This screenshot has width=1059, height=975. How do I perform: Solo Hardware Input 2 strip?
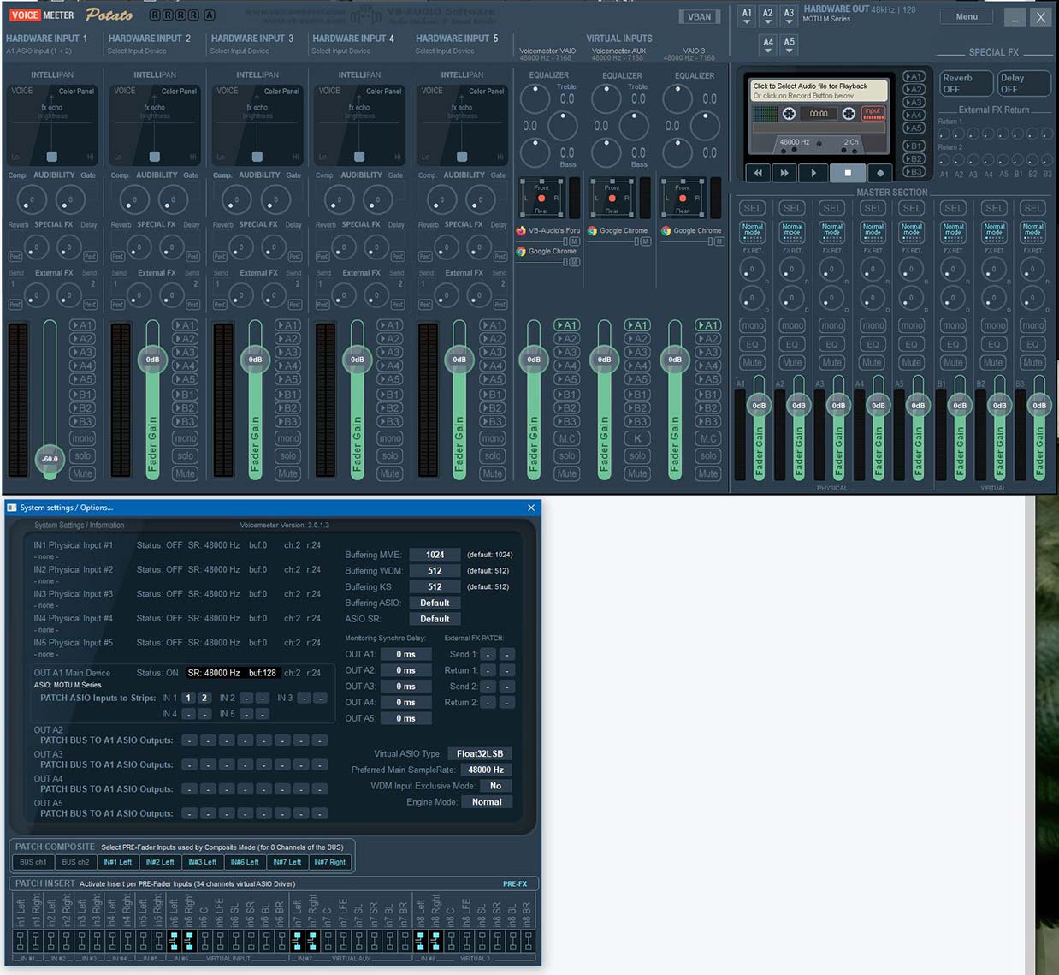186,455
